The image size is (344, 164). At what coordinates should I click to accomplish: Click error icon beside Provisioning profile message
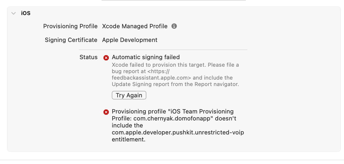[x=106, y=112]
